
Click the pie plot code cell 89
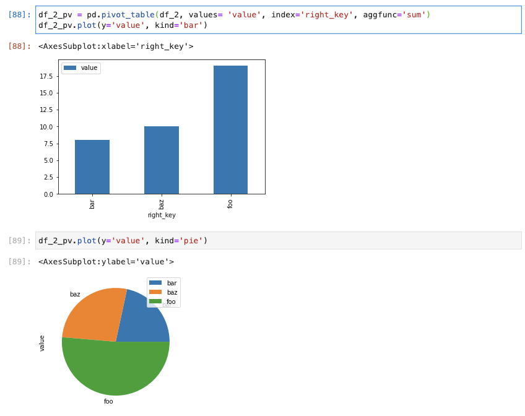pyautogui.click(x=278, y=240)
